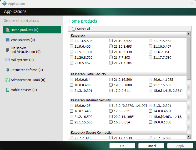
Task: Tick Kaspersky version 21.18.5.438
Action: tap(111, 52)
